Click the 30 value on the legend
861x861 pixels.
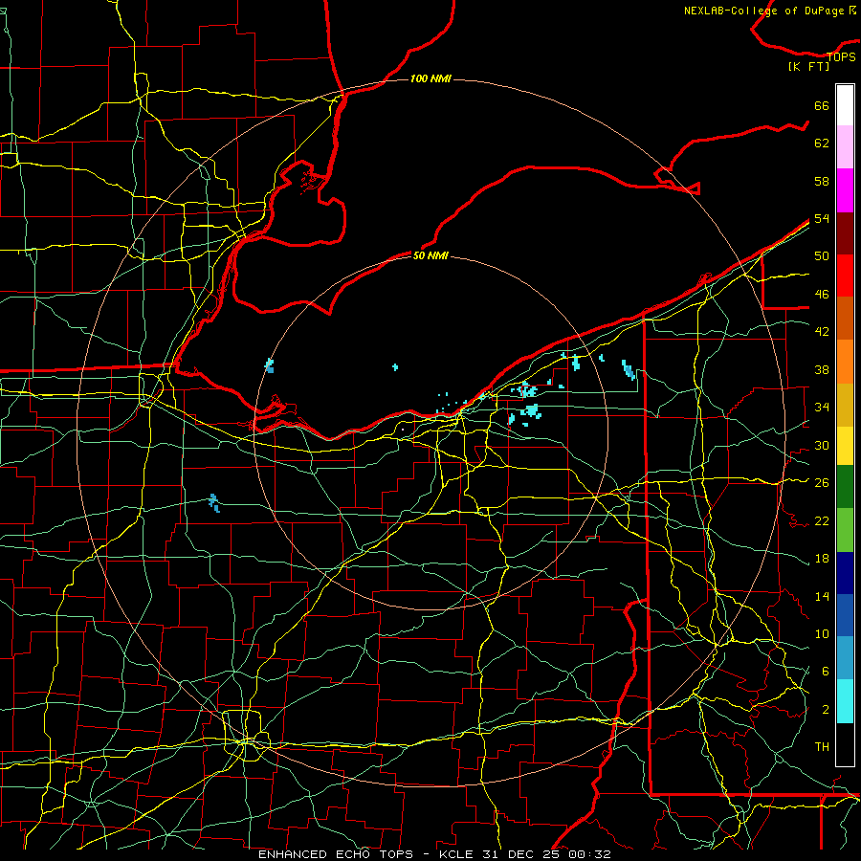(822, 445)
